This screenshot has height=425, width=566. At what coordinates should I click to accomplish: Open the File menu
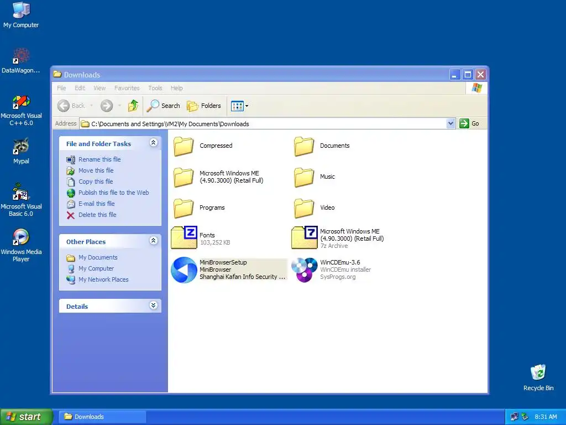[x=61, y=88]
